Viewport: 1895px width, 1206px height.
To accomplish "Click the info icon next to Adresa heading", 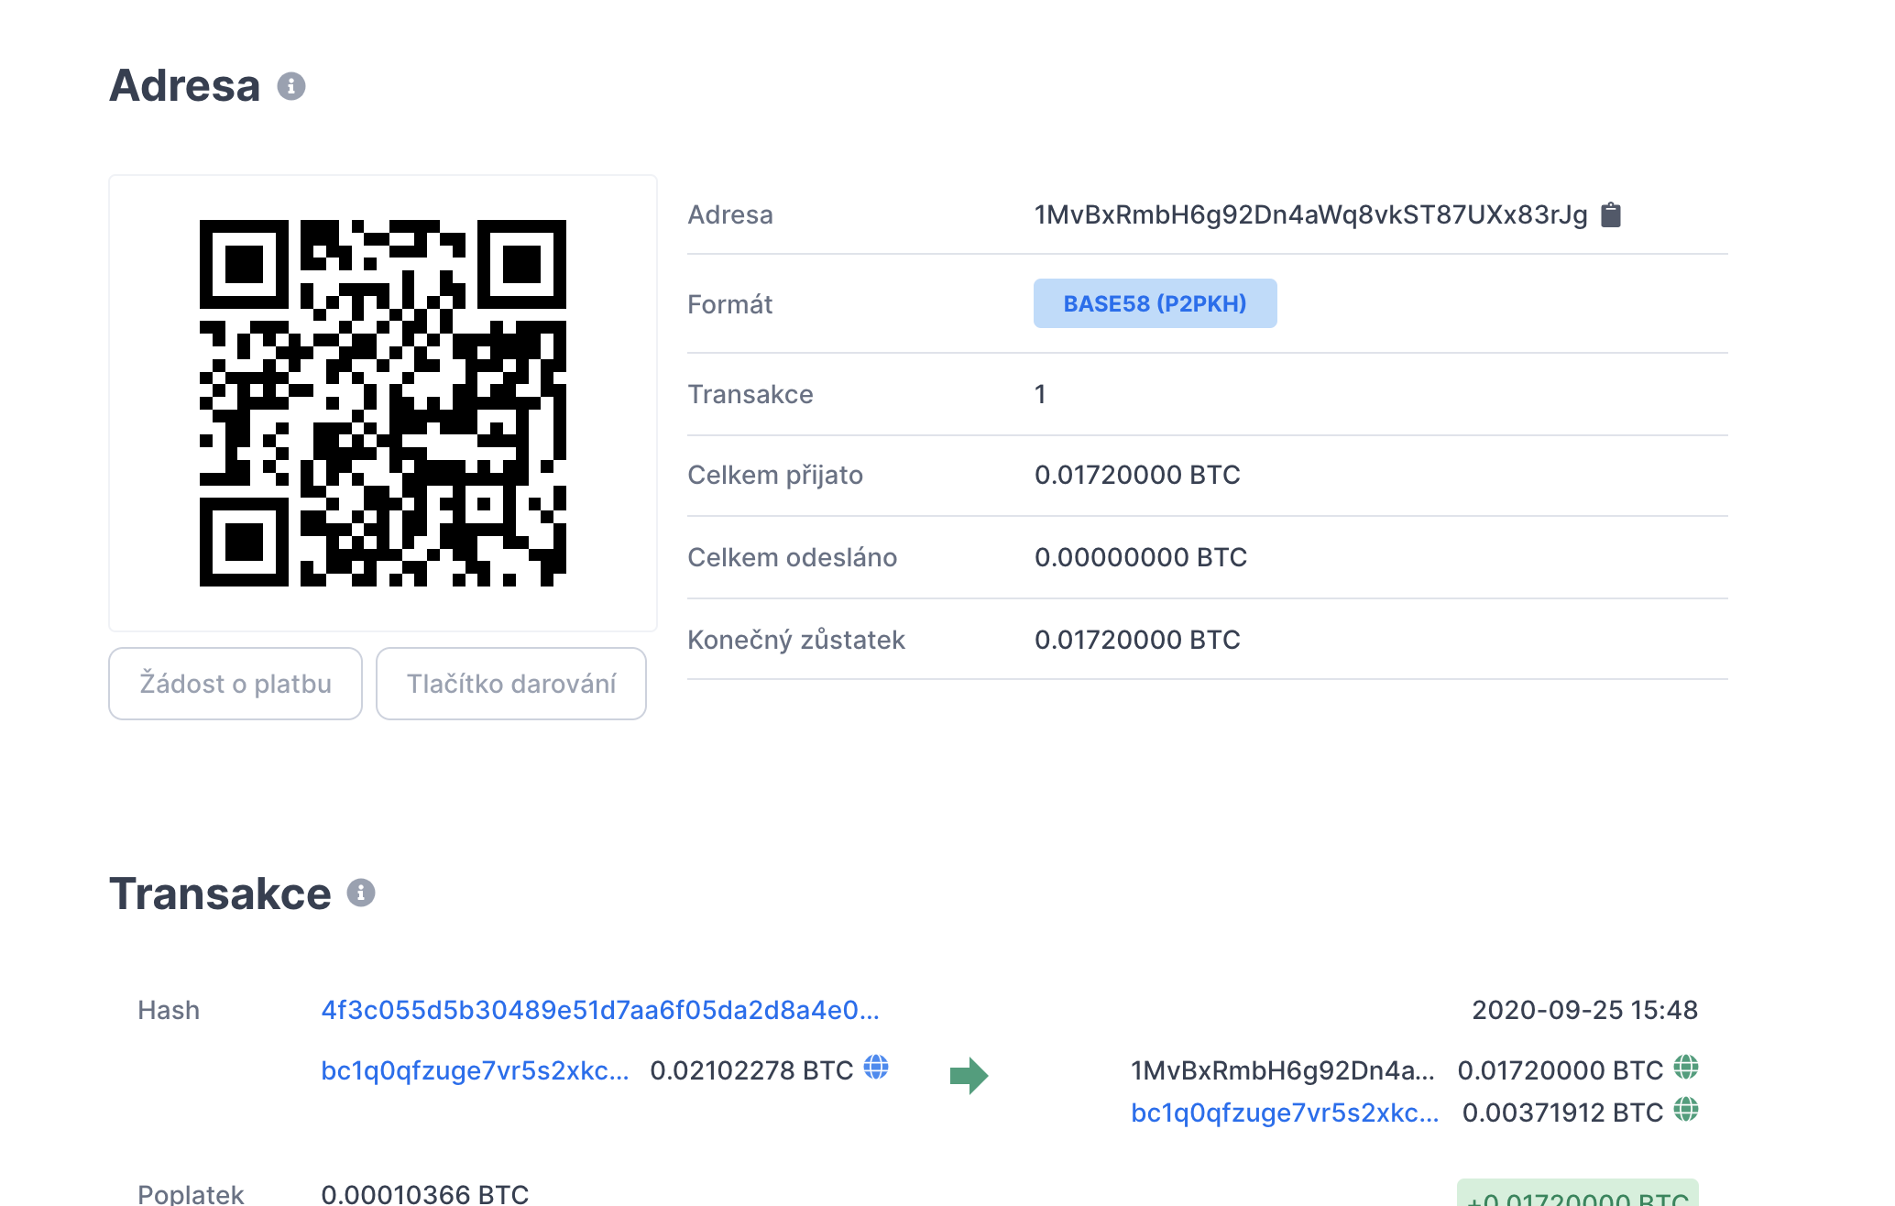I will pyautogui.click(x=291, y=86).
